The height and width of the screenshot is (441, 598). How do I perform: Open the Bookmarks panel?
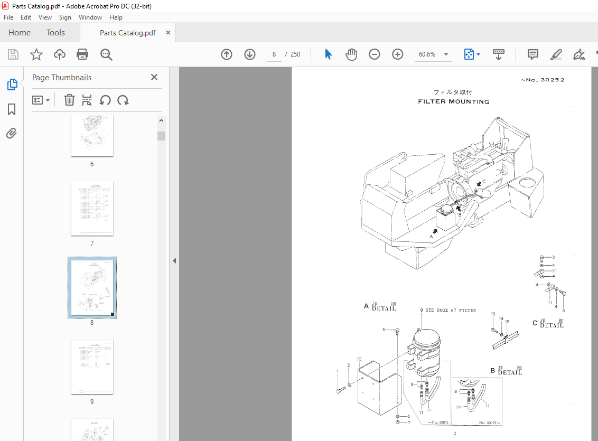point(12,109)
